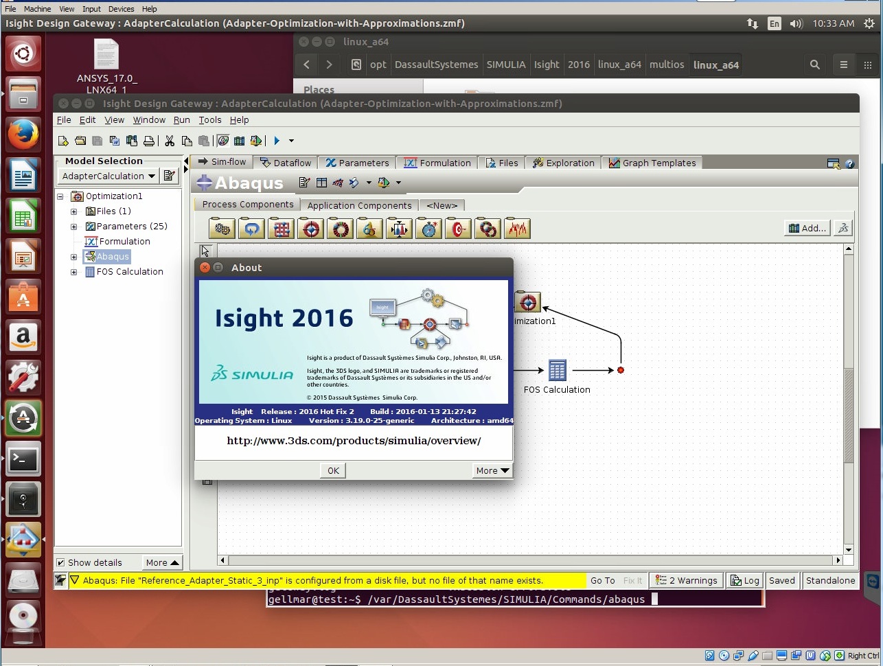883x666 pixels.
Task: Expand the Files (1) tree node
Action: pyautogui.click(x=74, y=211)
